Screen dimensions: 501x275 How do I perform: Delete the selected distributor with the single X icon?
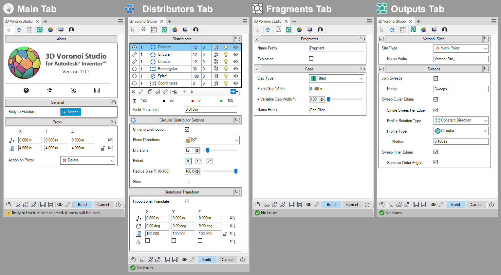(133, 92)
